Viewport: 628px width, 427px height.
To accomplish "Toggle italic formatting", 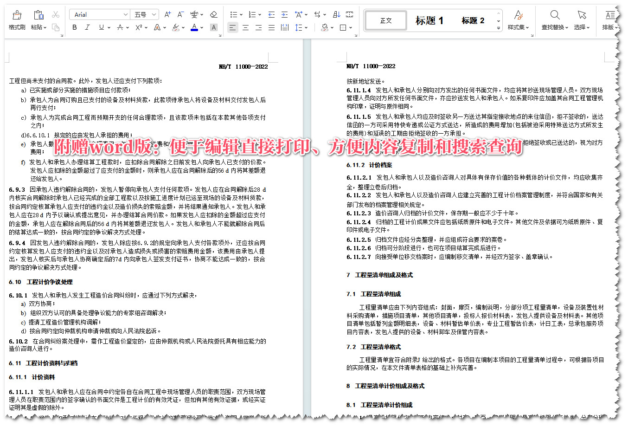I will tap(87, 27).
